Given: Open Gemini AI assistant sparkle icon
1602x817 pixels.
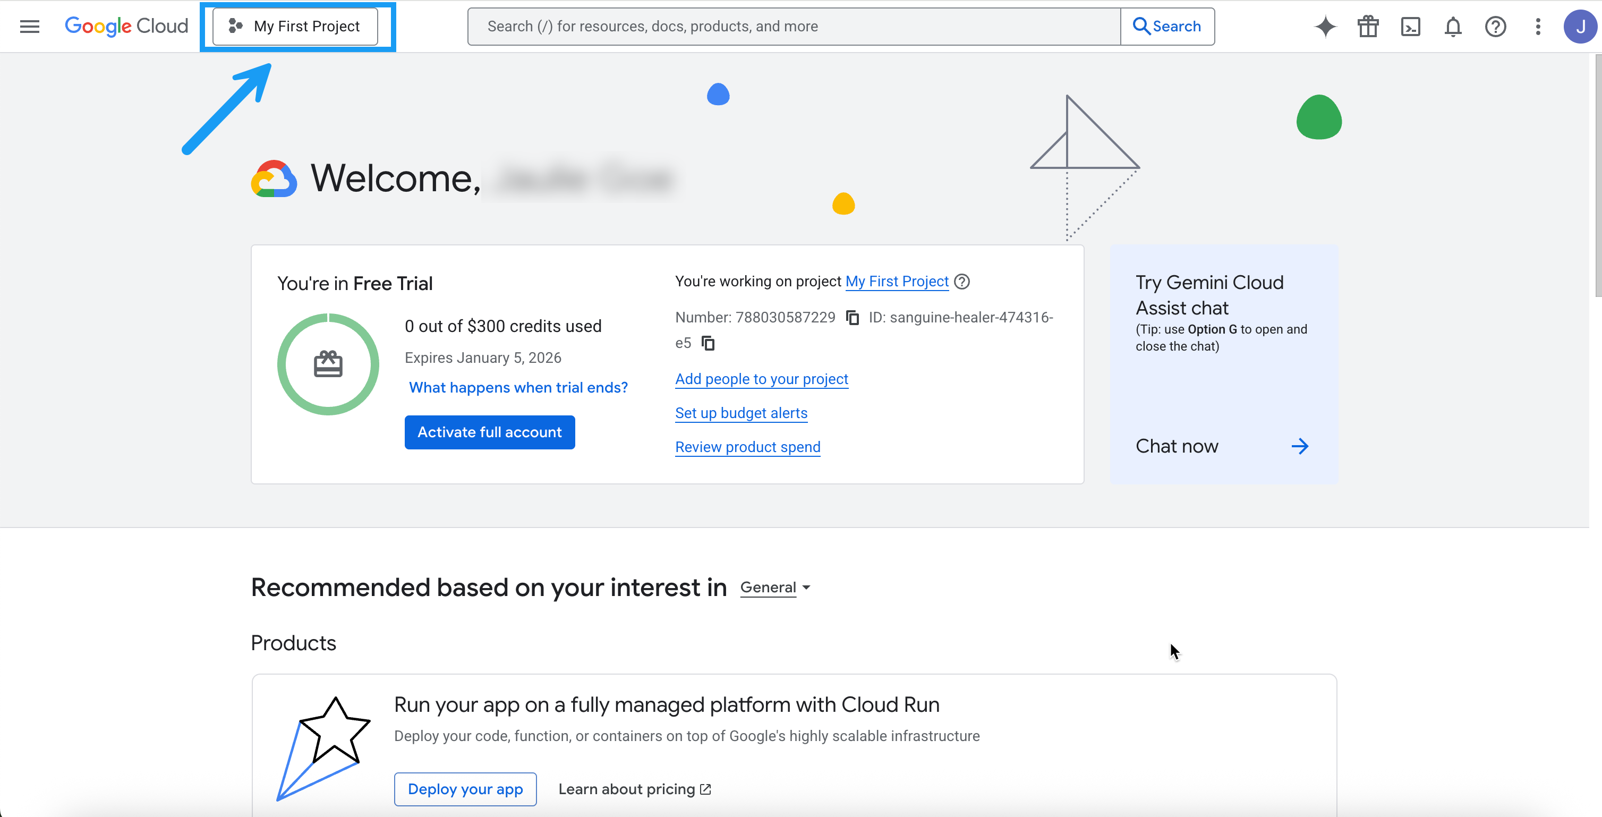Looking at the screenshot, I should 1325,26.
